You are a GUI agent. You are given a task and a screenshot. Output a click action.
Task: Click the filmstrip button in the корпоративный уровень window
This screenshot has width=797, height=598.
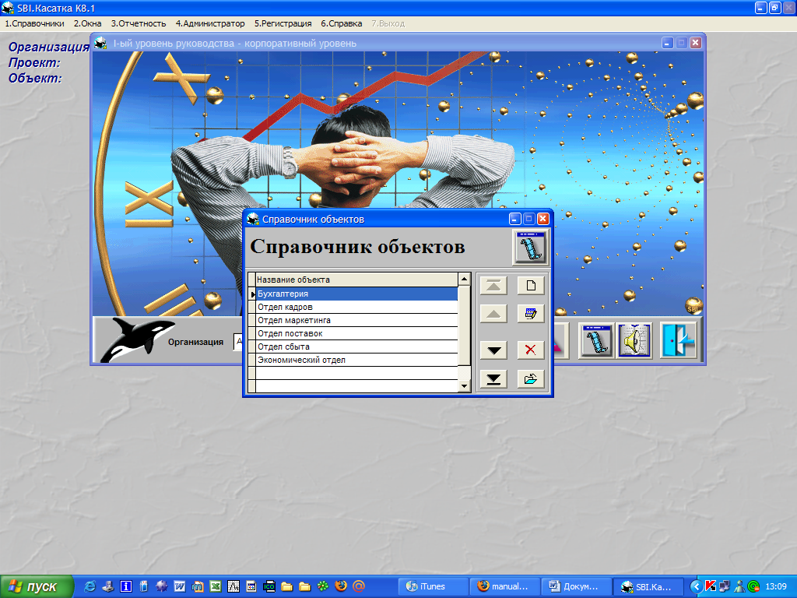click(596, 340)
